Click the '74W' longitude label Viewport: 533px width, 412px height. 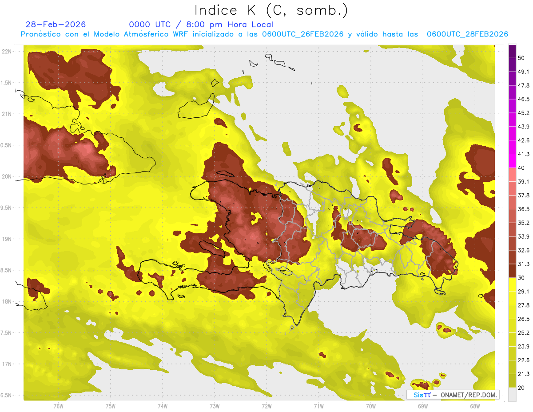click(x=162, y=406)
